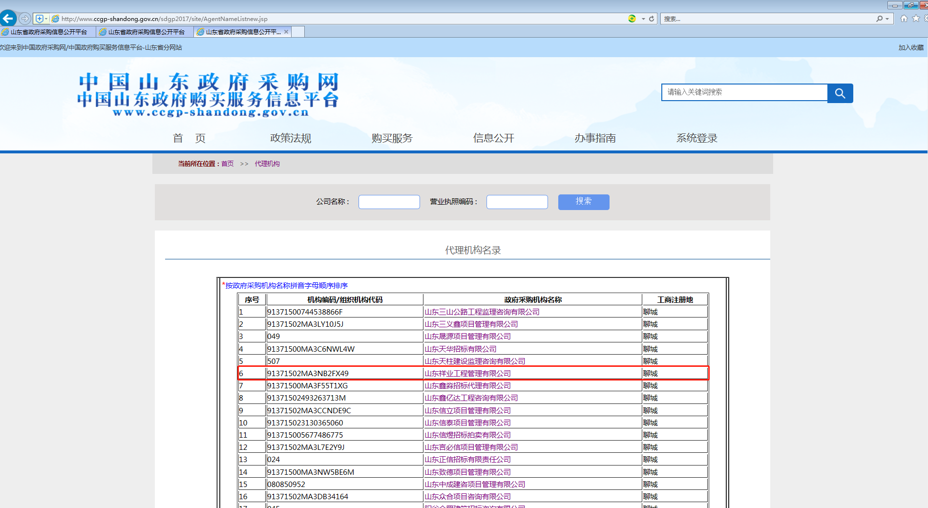The image size is (928, 508).
Task: Click the 公司名称 input field
Action: [389, 202]
